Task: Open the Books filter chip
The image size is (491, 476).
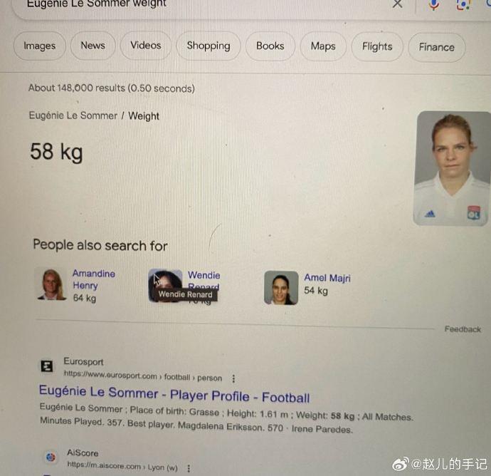Action: coord(270,46)
